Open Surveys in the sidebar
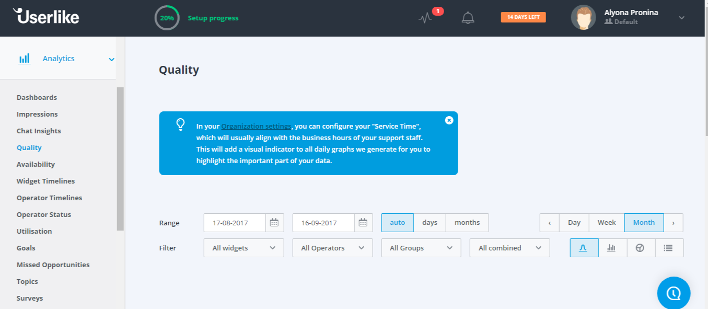The height and width of the screenshot is (309, 708). (x=30, y=299)
